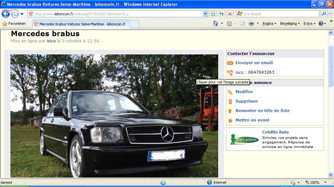Click the orange star icon beside Mettre en avant

tap(230, 121)
